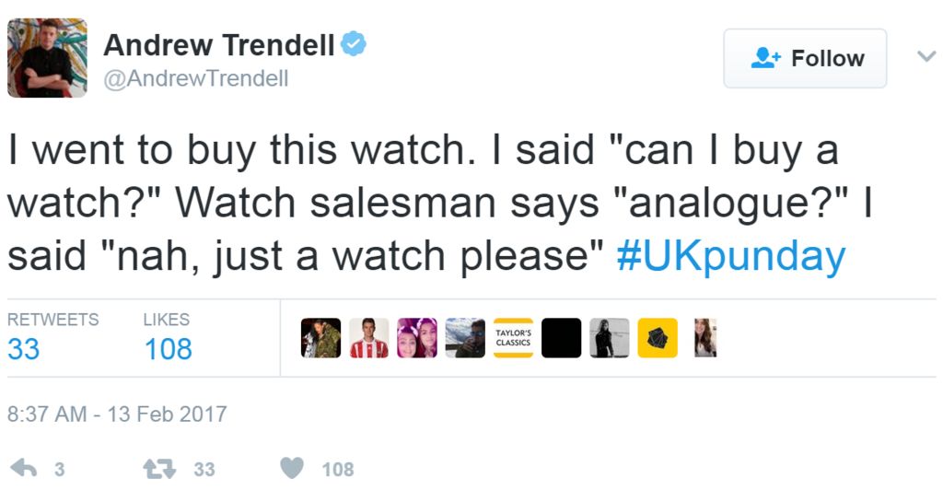Open the last liker avatar
Viewport: 943px width, 502px height.
point(705,338)
